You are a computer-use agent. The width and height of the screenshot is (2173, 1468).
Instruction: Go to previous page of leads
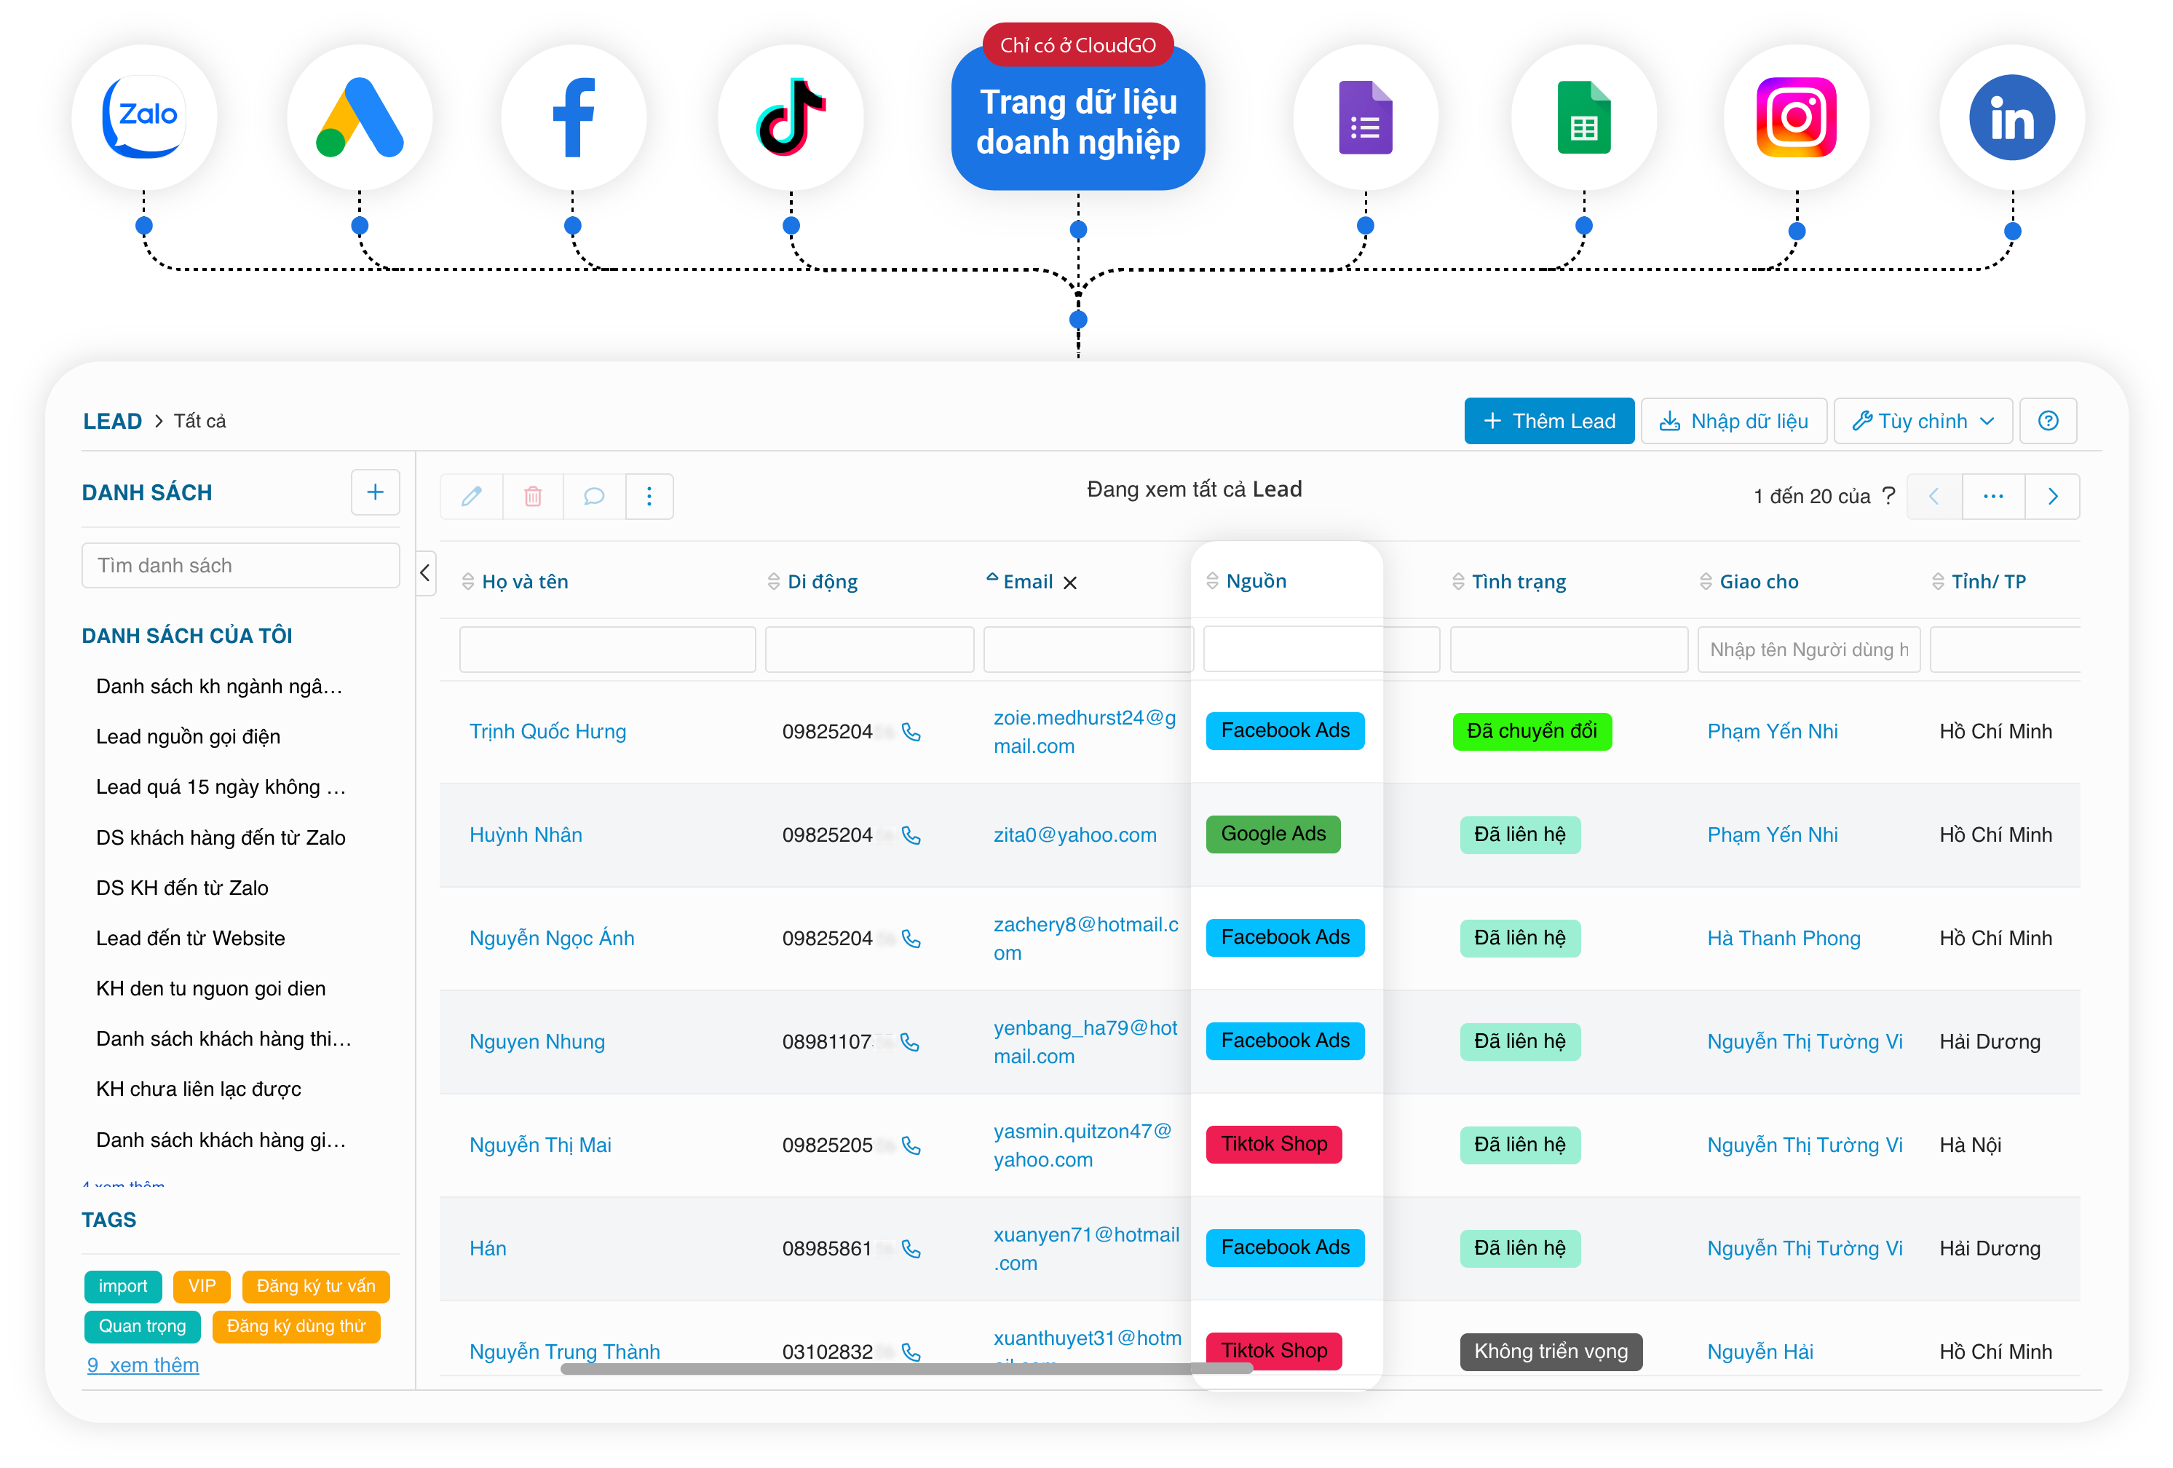[1933, 497]
